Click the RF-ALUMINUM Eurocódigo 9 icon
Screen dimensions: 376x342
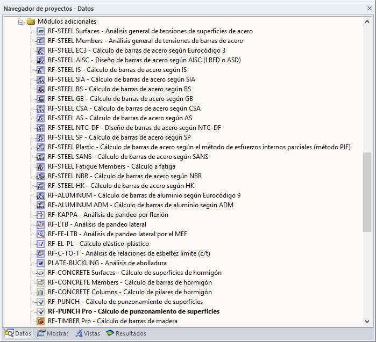[40, 195]
